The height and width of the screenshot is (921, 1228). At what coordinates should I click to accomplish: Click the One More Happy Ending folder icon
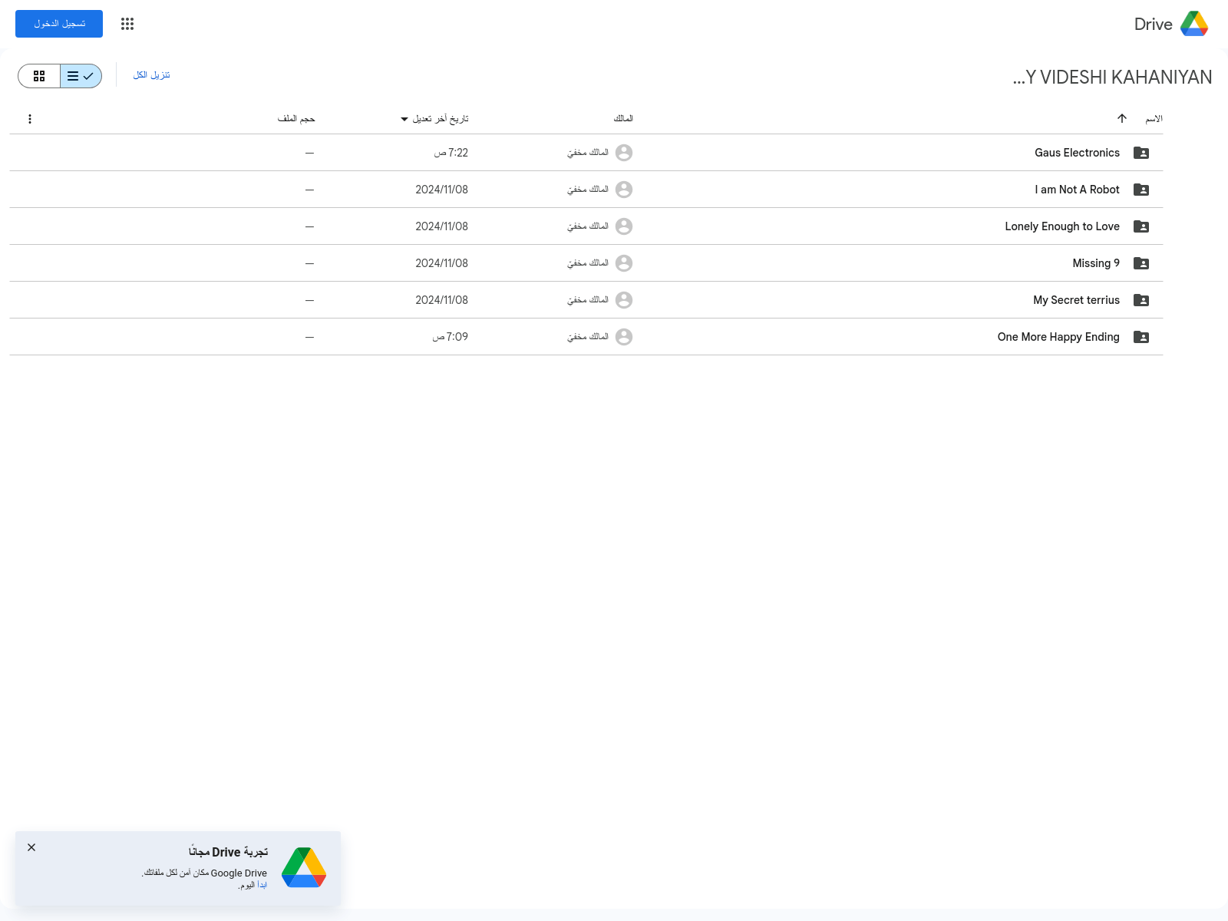(x=1141, y=337)
